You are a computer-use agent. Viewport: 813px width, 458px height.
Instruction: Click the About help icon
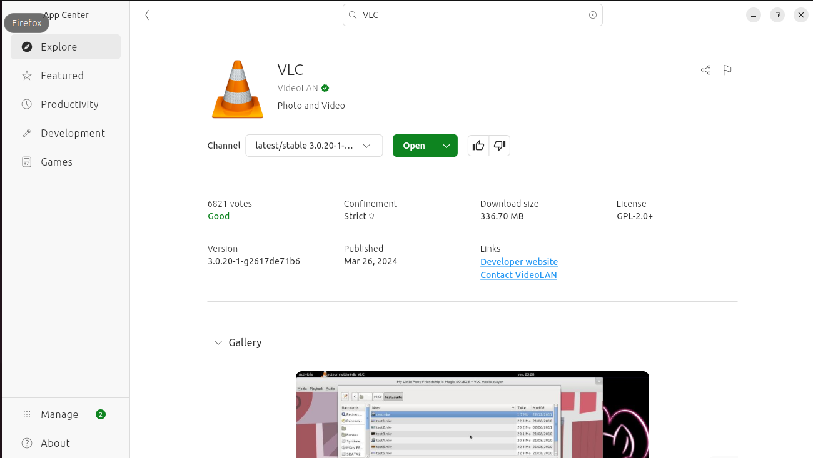pos(27,443)
